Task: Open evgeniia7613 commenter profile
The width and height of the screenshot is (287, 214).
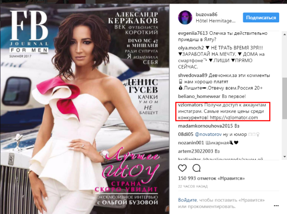Action: point(193,33)
